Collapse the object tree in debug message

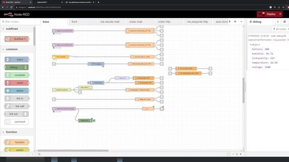point(250,45)
